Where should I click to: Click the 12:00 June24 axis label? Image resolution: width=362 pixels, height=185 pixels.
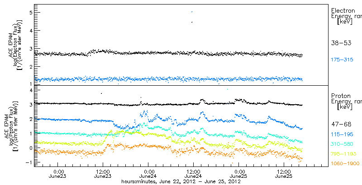193,174
